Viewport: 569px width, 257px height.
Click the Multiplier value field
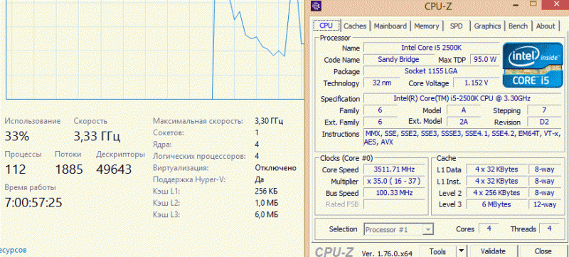click(x=394, y=181)
